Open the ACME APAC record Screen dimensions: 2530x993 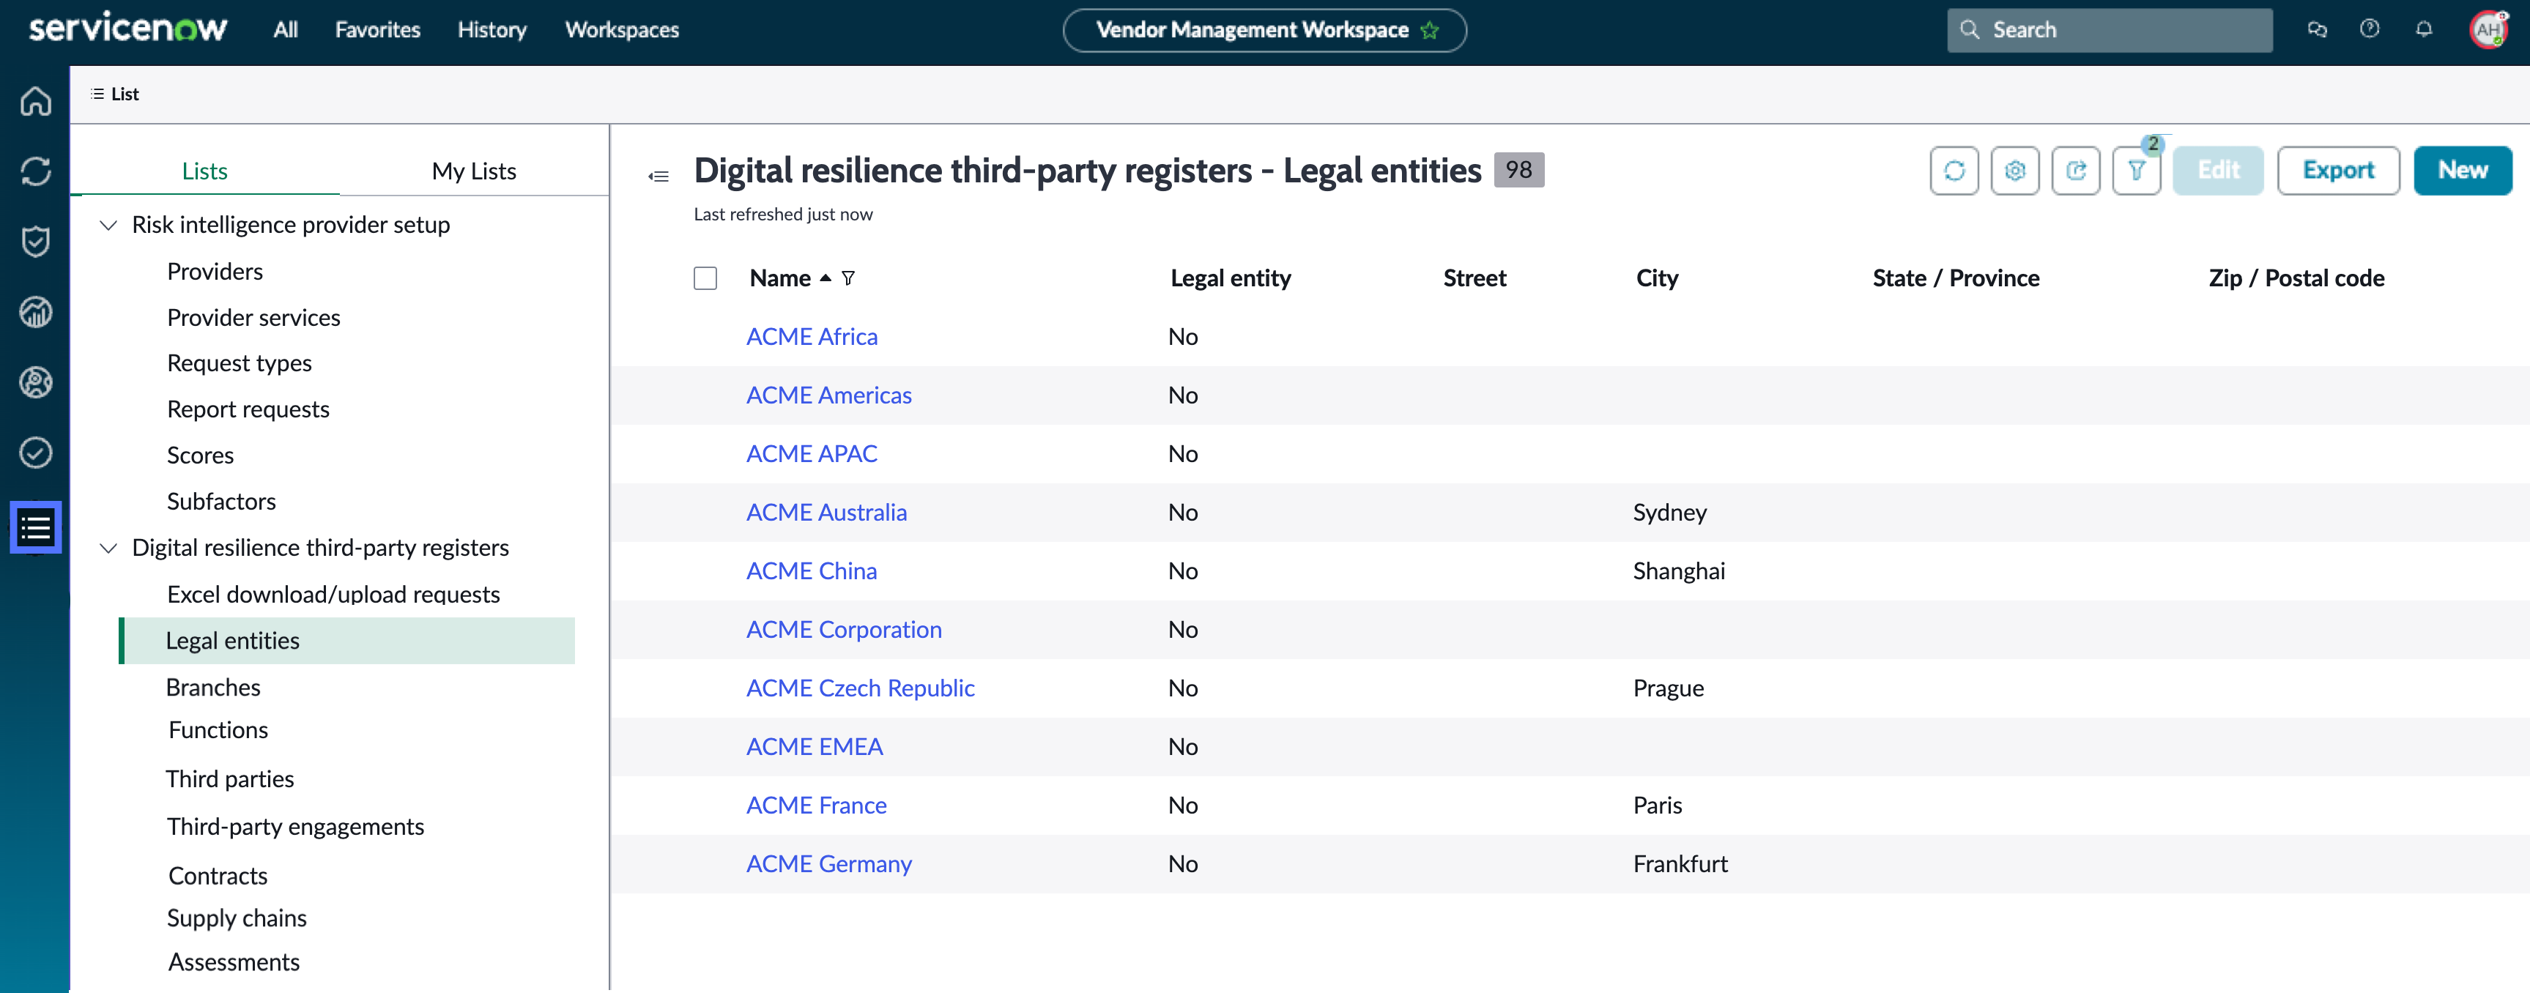[812, 454]
